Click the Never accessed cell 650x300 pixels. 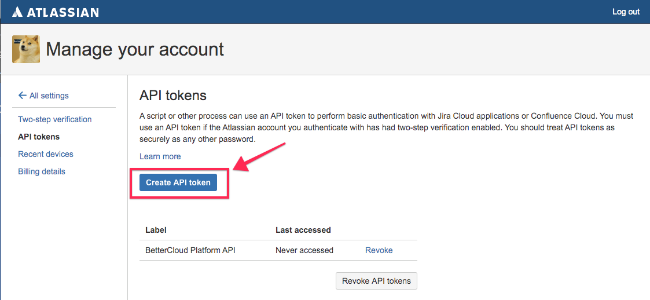coord(304,250)
